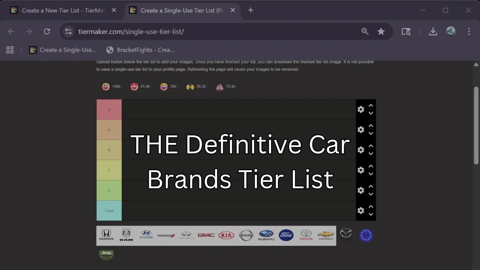Open Chrome three-dot menu
The width and height of the screenshot is (480, 270).
pyautogui.click(x=469, y=31)
